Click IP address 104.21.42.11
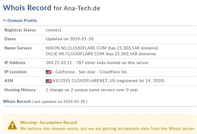This screenshot has width=197, height=134. (59, 63)
